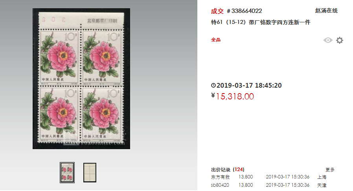Open the main peony stamp image
Viewport: 353px width, 191px height.
(81, 79)
